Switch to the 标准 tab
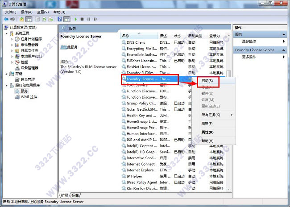 [75, 195]
